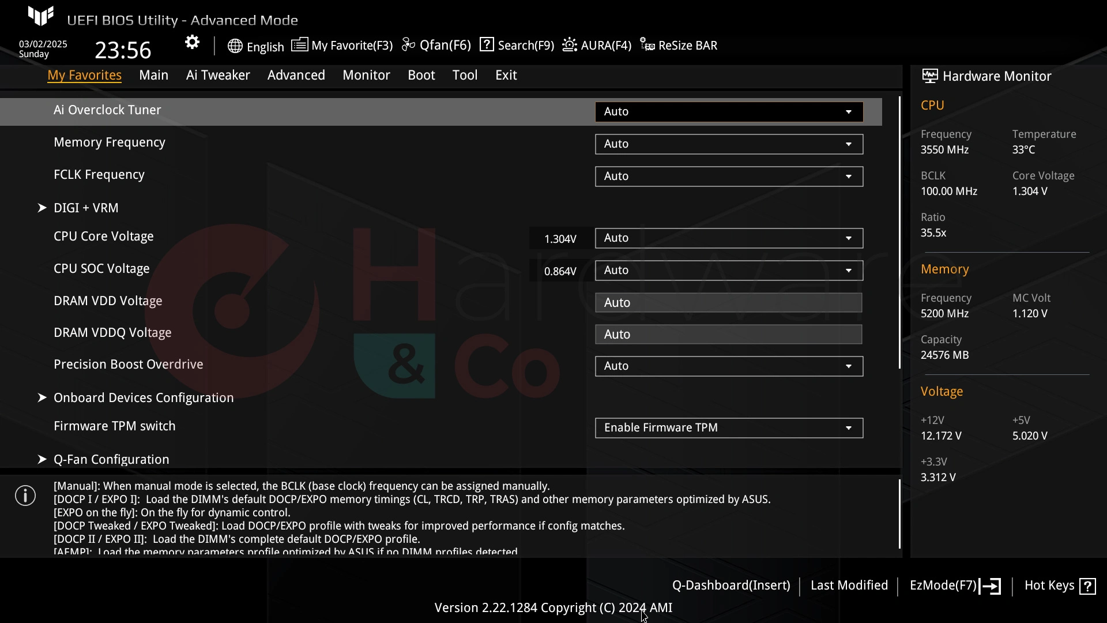
Task: Navigate to Boot menu tab
Action: click(421, 74)
